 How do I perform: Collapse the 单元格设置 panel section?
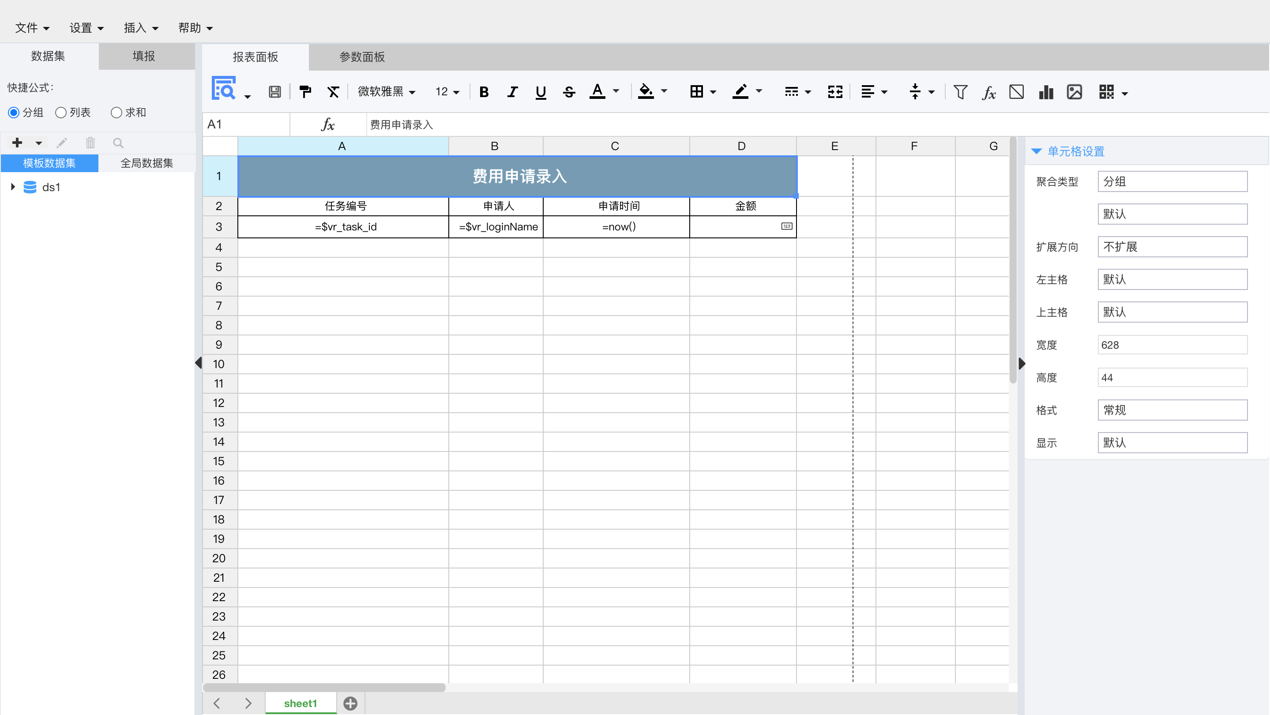pyautogui.click(x=1036, y=151)
